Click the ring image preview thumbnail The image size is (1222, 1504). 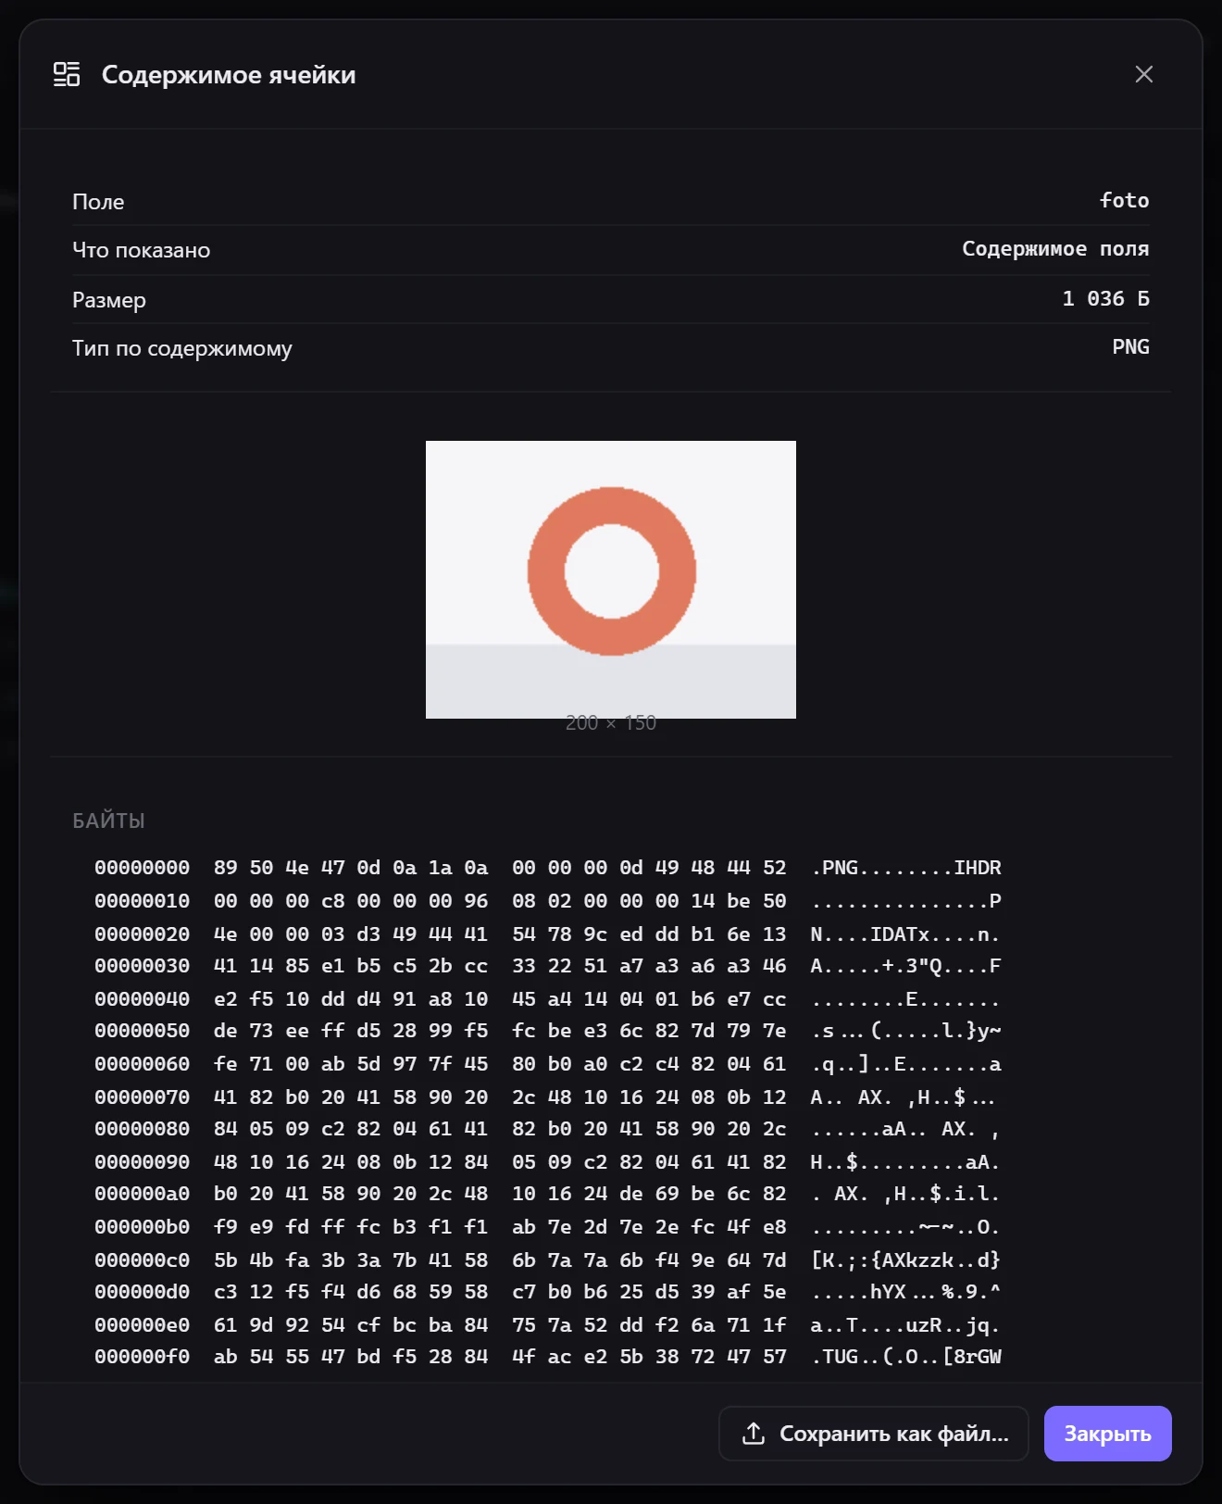point(611,580)
